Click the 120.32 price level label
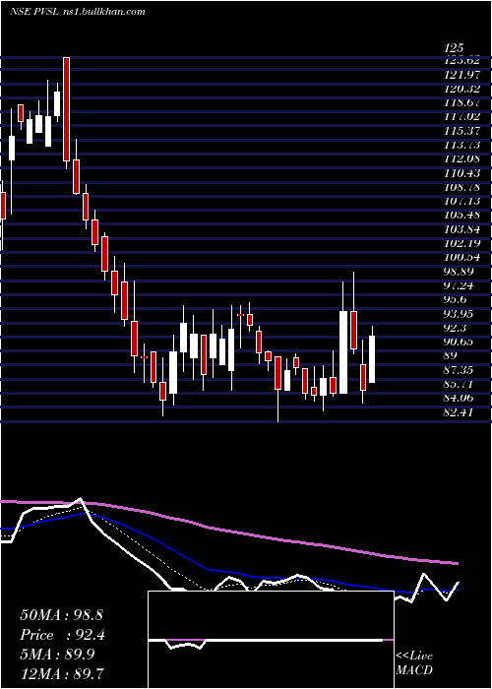Image resolution: width=492 pixels, height=689 pixels. click(x=462, y=89)
